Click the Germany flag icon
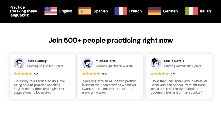221x116 pixels. click(x=154, y=11)
